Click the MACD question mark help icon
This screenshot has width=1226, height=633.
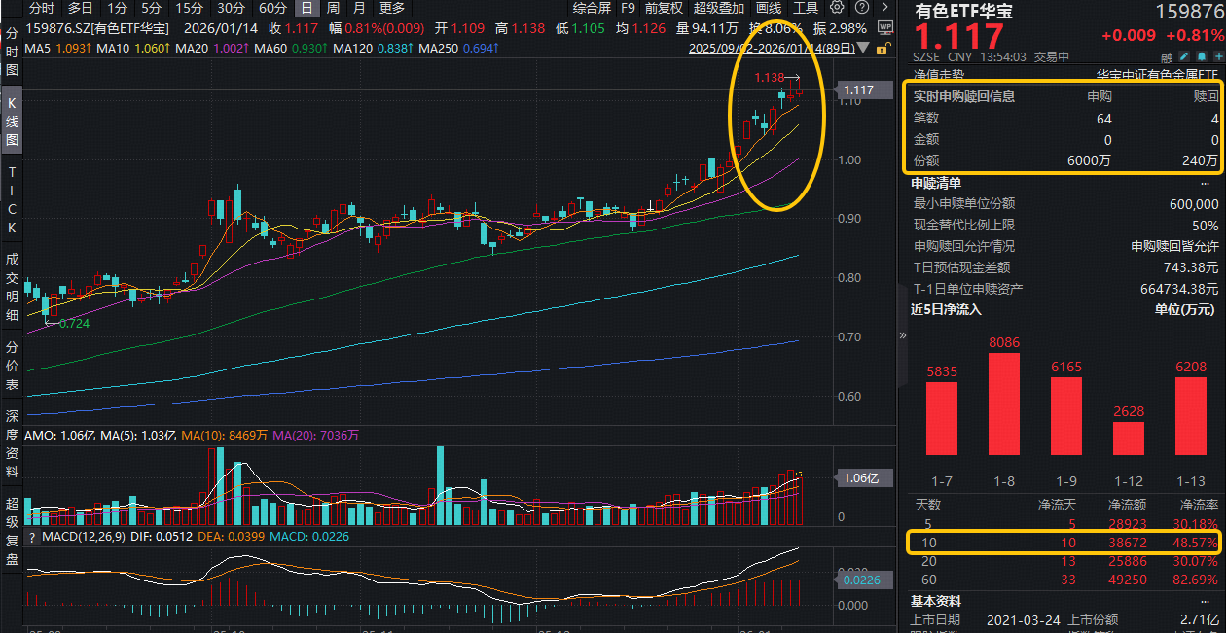[x=32, y=537]
